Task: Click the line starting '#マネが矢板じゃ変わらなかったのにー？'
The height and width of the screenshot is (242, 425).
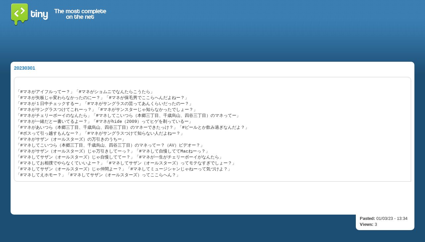Action: (102, 98)
